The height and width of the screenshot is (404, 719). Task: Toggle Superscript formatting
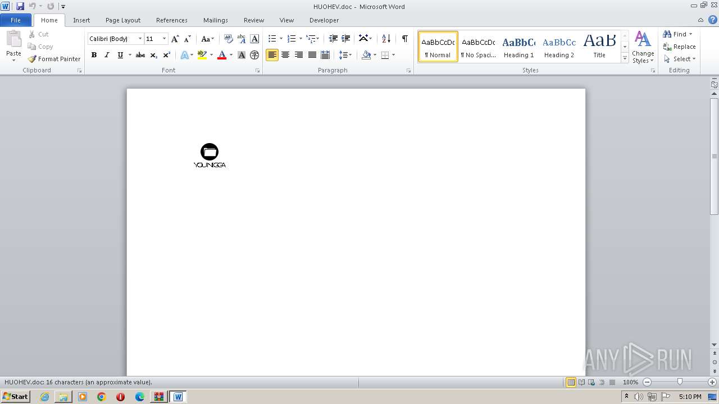167,55
